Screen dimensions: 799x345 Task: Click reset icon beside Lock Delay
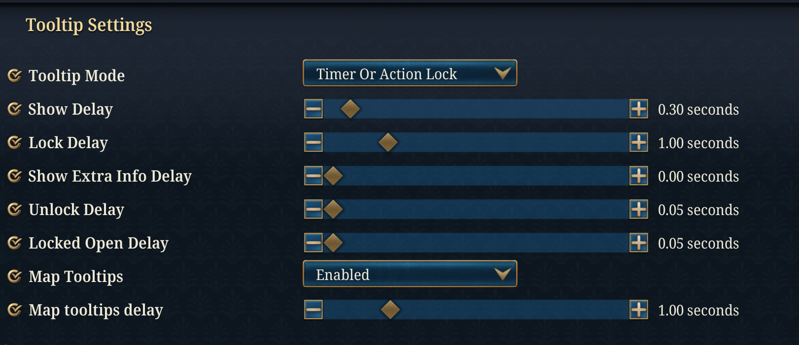coord(15,142)
